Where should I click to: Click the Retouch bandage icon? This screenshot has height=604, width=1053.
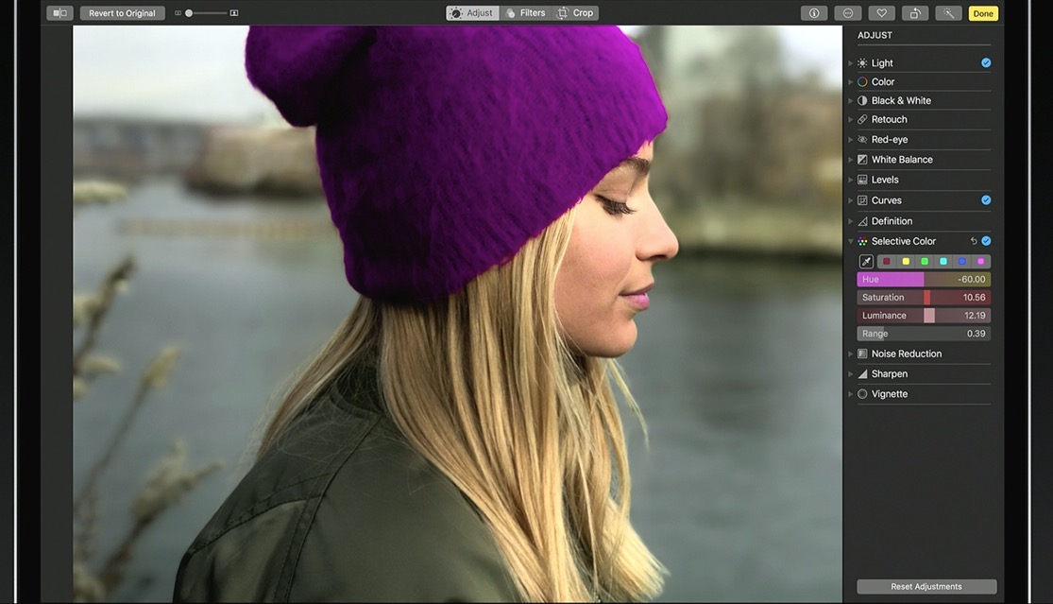tap(862, 119)
